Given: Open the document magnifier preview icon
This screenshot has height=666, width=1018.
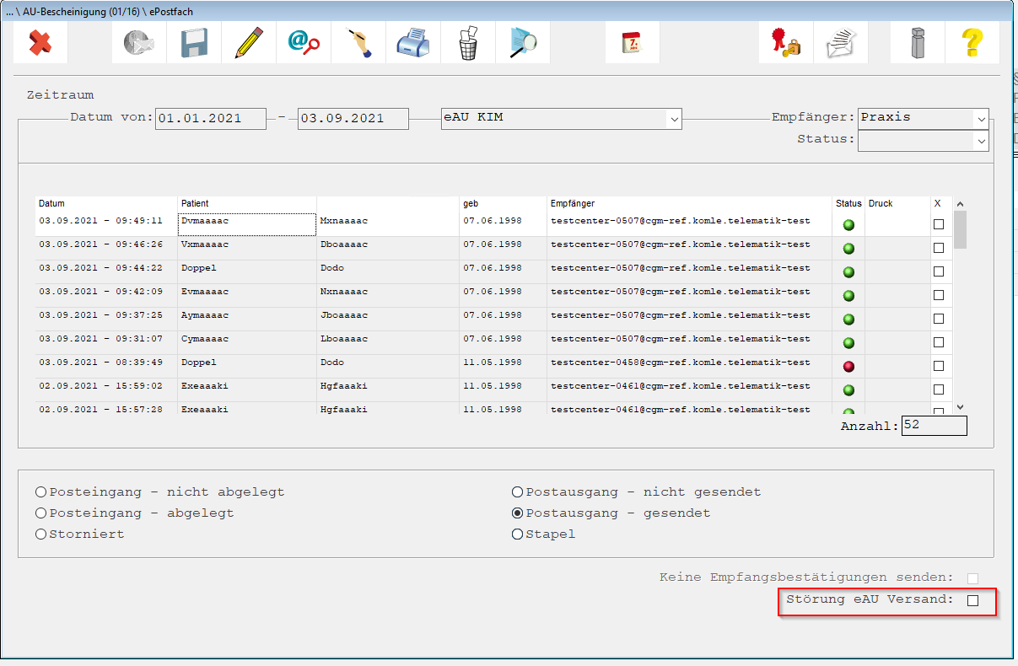Looking at the screenshot, I should click(x=523, y=42).
